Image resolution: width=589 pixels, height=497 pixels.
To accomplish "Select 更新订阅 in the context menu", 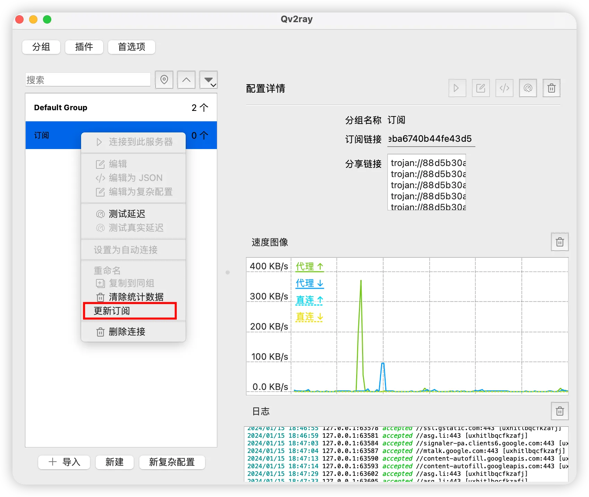I will point(130,311).
